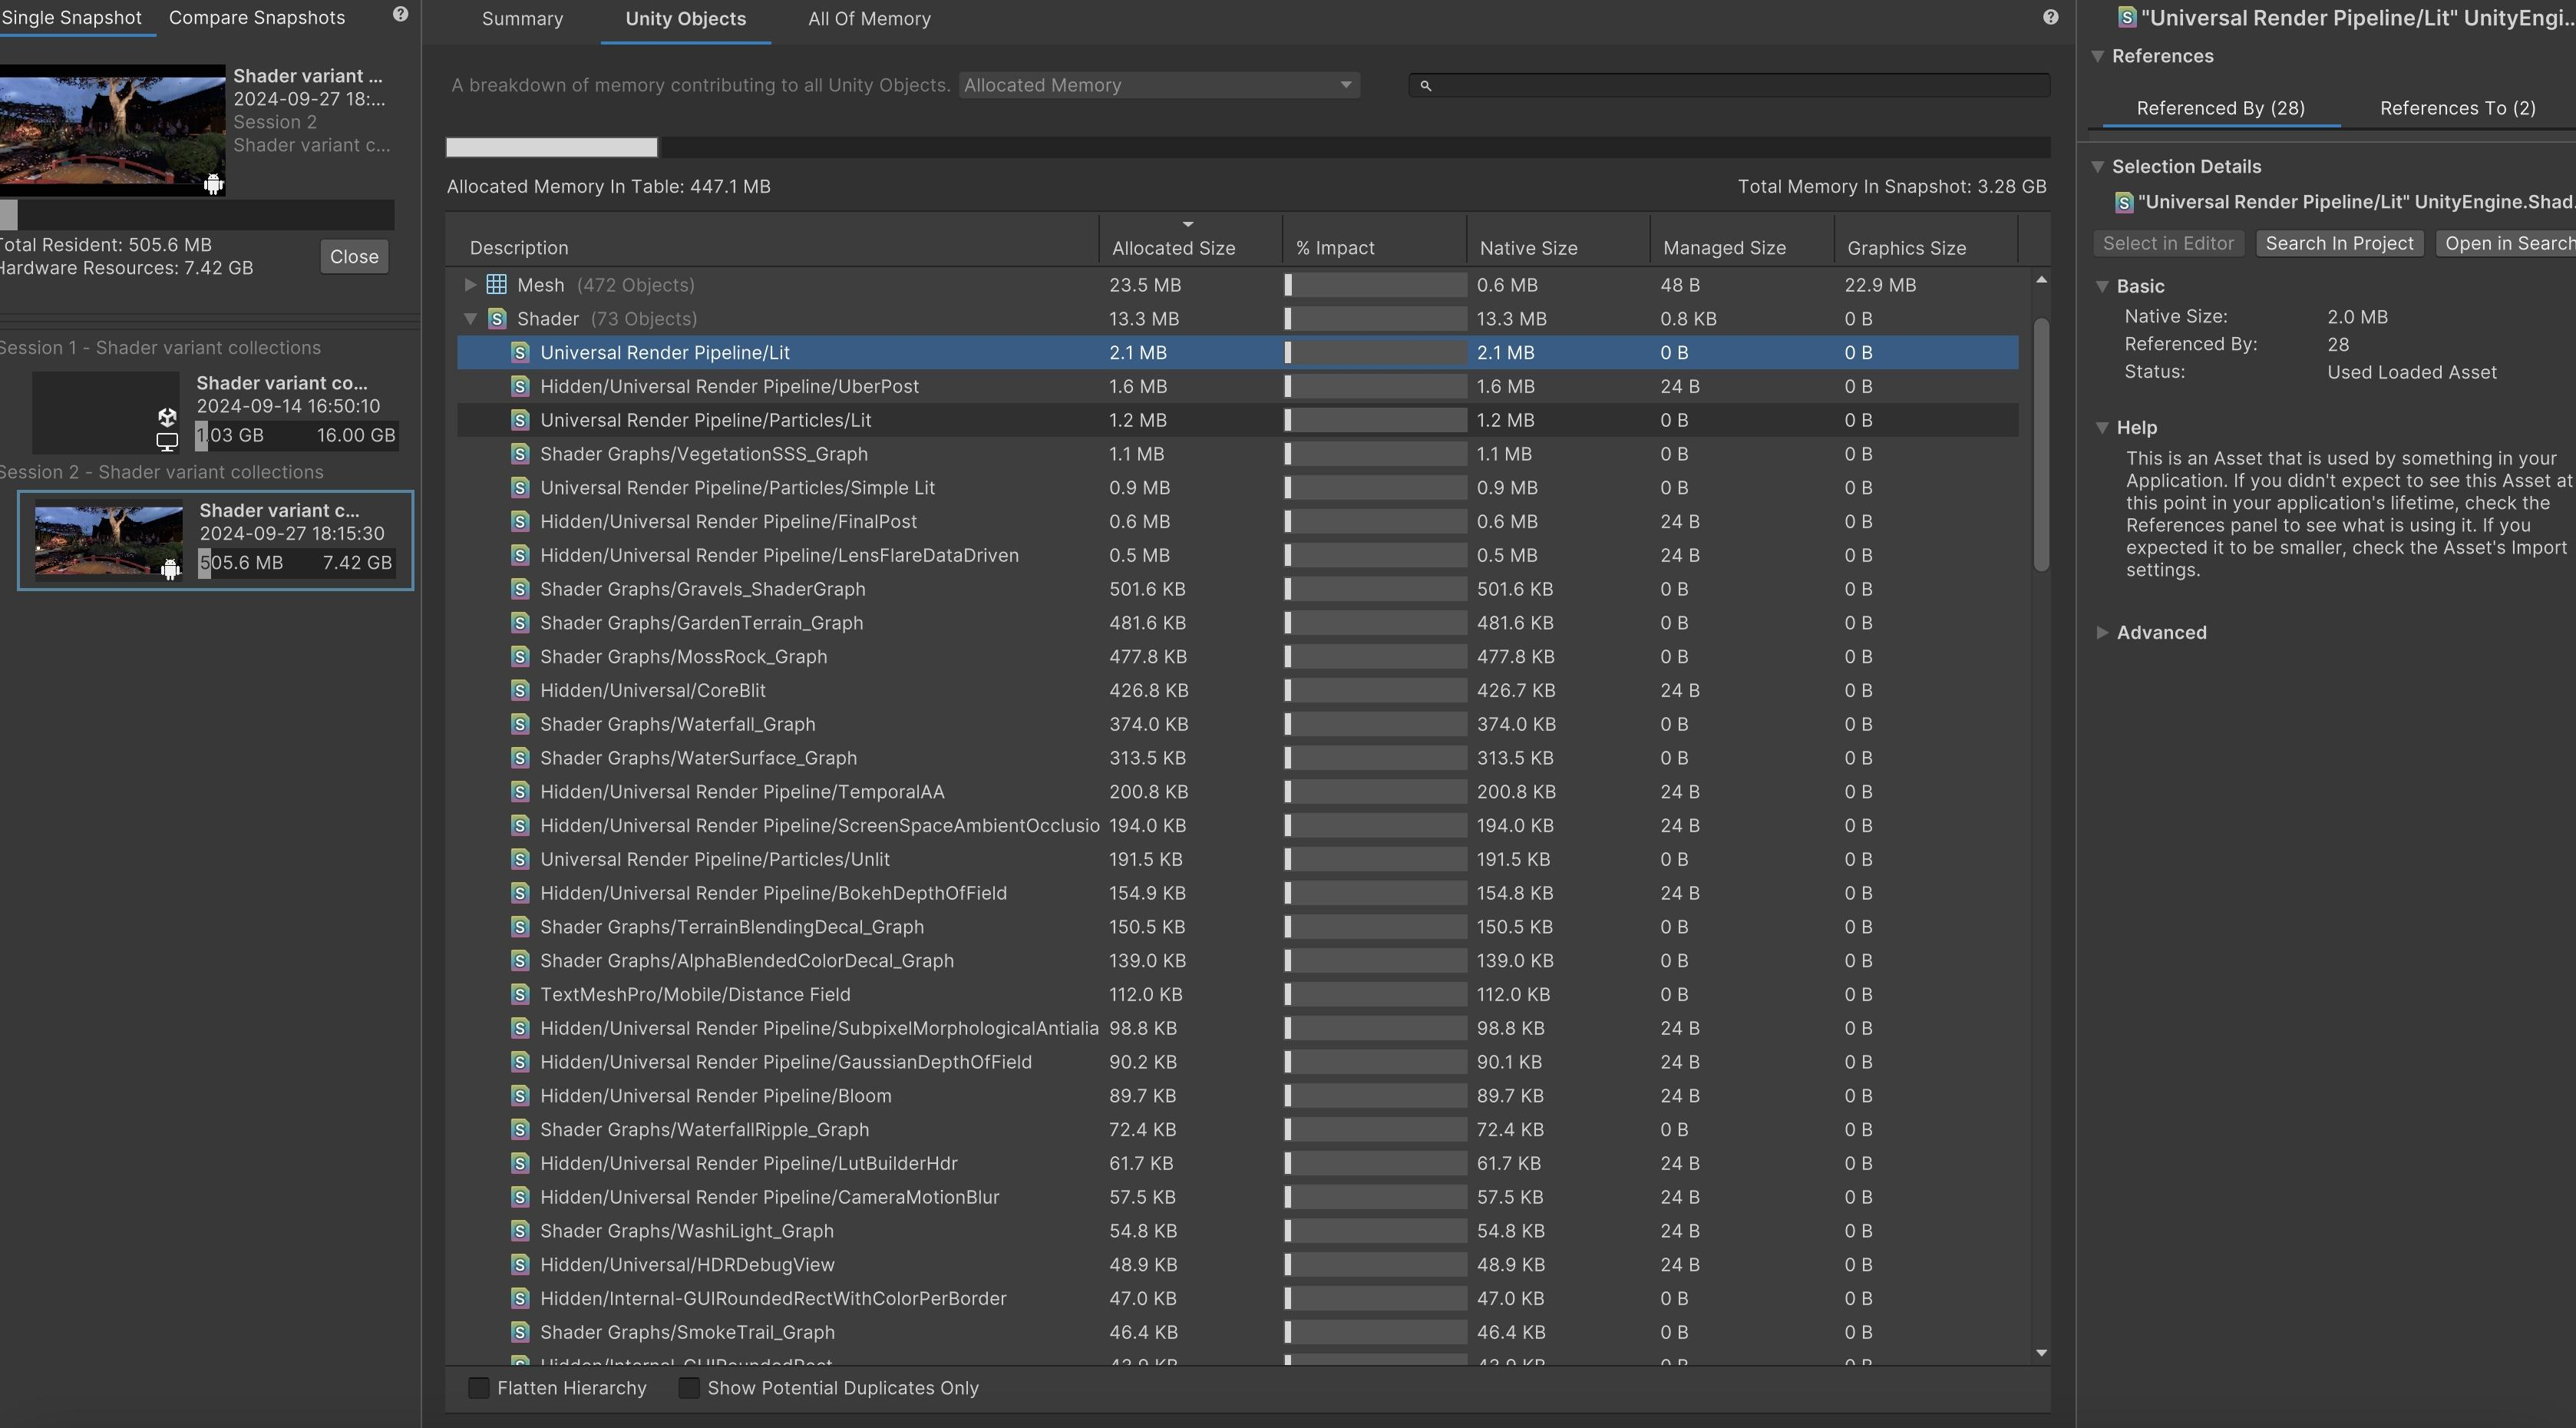The image size is (2576, 1428).
Task: Click the Shader group type icon
Action: click(x=496, y=319)
